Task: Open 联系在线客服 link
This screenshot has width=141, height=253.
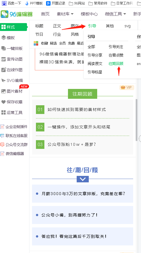Action: (x=14, y=136)
